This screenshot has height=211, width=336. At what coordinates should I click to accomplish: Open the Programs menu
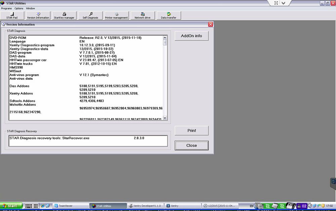6,8
